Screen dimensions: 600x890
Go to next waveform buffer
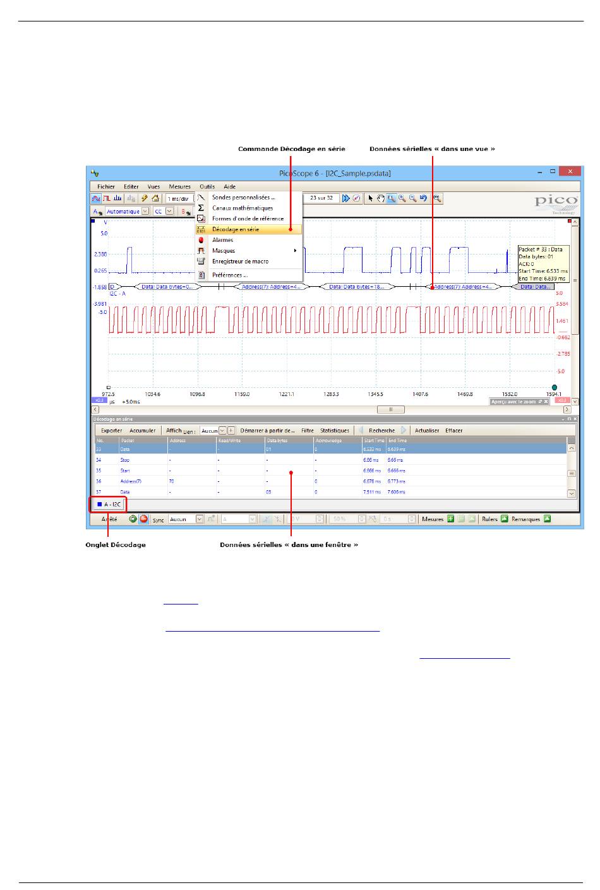coord(346,198)
